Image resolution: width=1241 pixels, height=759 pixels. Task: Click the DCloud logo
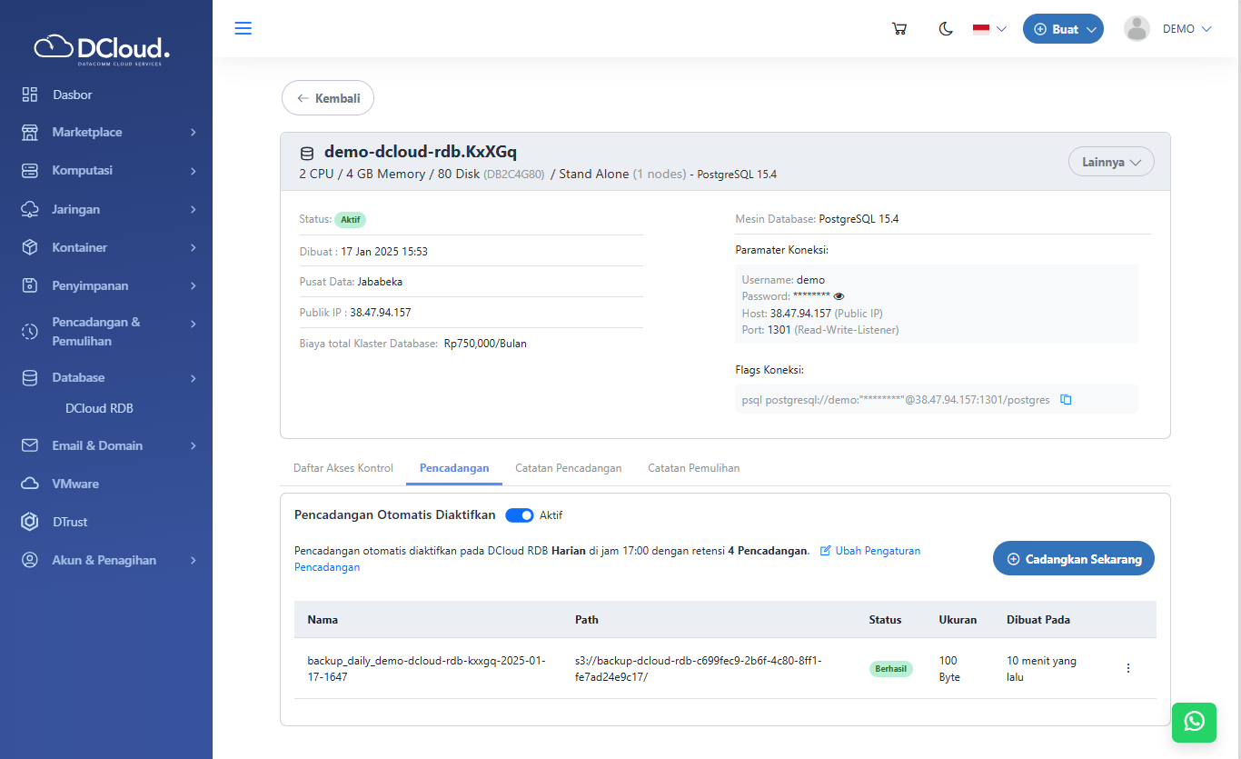click(x=103, y=48)
